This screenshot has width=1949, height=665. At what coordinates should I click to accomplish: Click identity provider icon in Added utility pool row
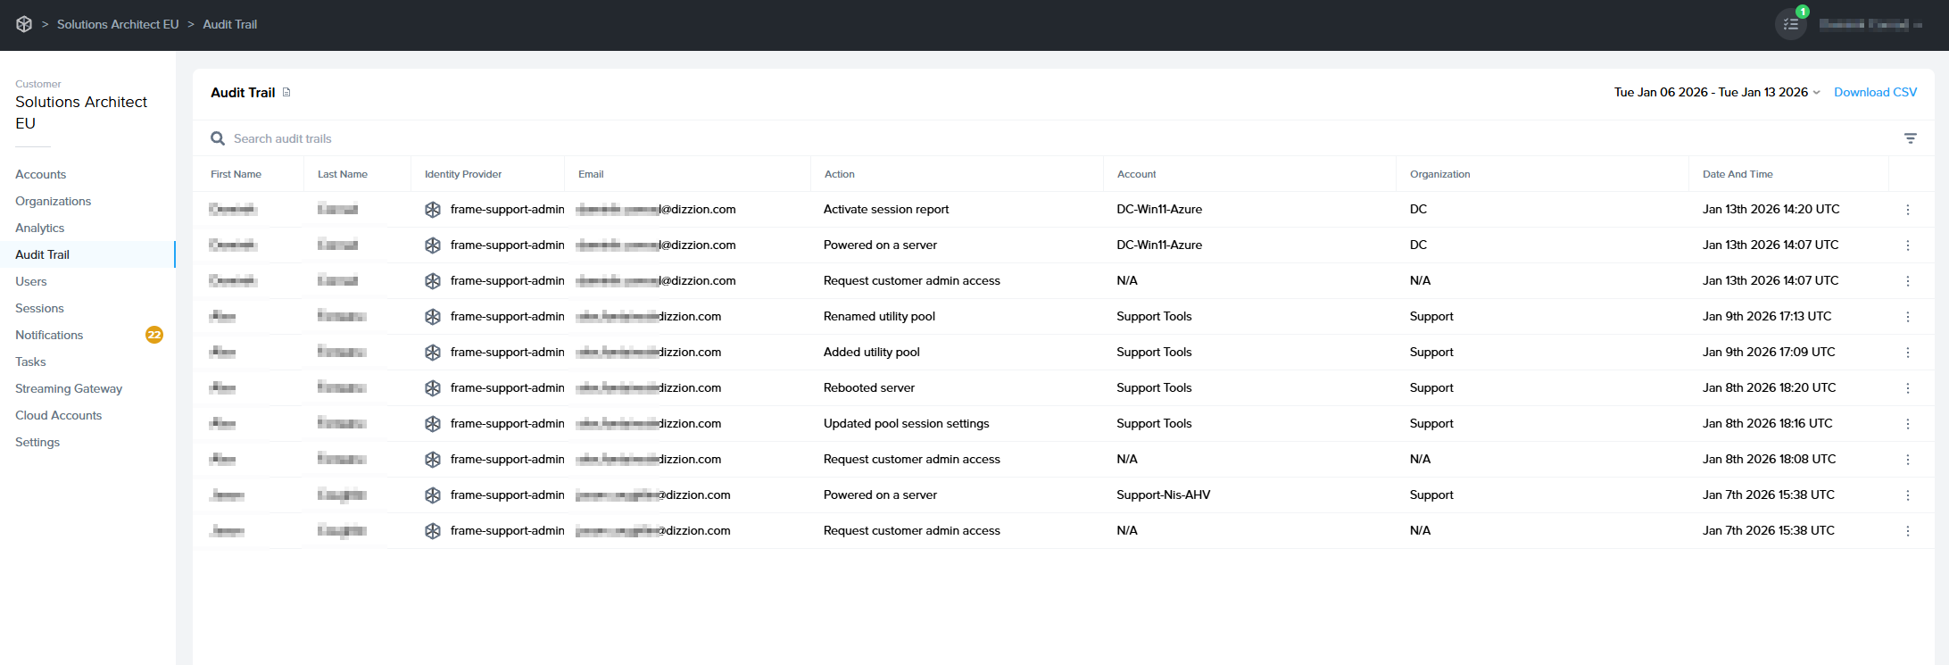(x=433, y=353)
